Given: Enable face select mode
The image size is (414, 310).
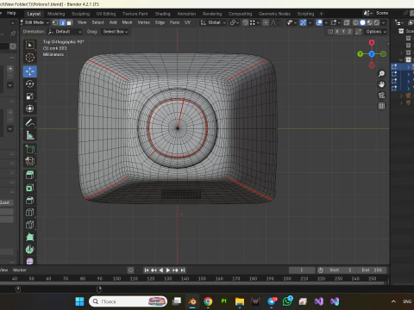Looking at the screenshot, I should (69, 22).
